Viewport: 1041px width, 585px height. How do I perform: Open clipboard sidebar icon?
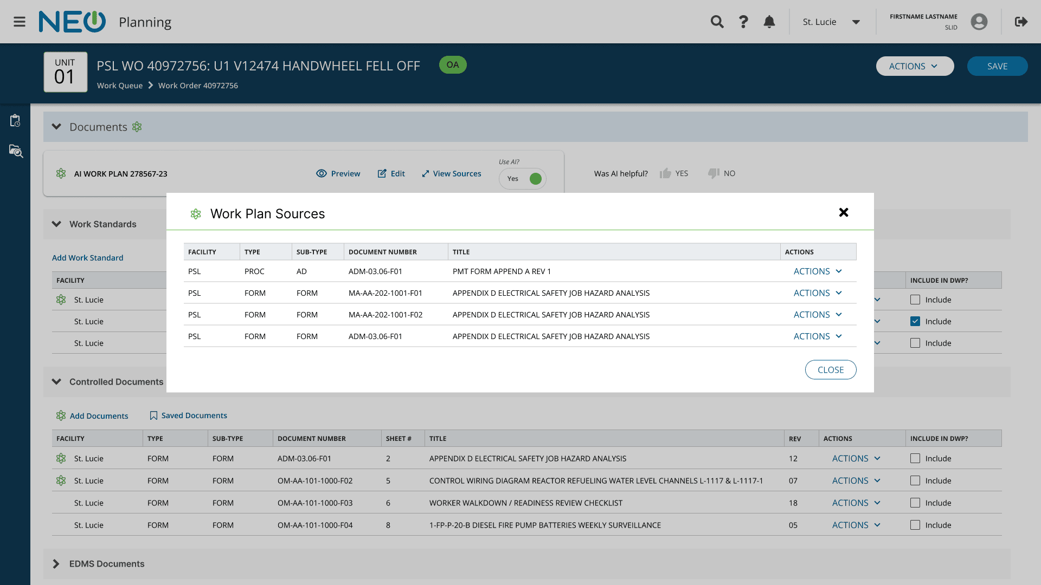(15, 120)
